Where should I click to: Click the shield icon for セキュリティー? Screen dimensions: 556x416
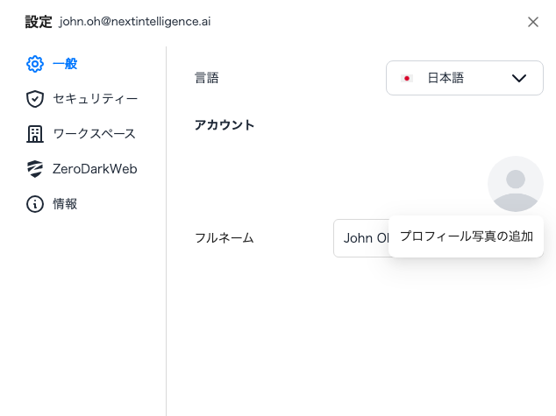(35, 99)
